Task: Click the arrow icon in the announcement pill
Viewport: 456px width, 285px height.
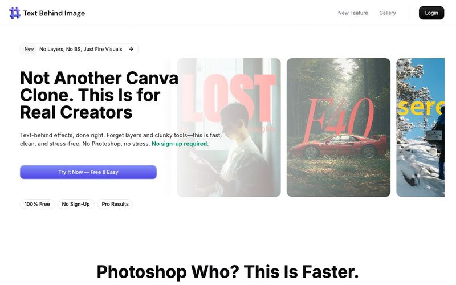Action: [131, 49]
